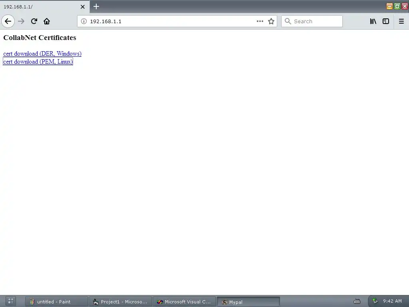This screenshot has width=409, height=307.
Task: Toggle the browser sidebar
Action: pyautogui.click(x=386, y=21)
